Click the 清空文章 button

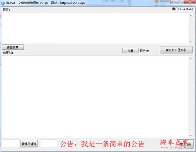tap(13, 47)
